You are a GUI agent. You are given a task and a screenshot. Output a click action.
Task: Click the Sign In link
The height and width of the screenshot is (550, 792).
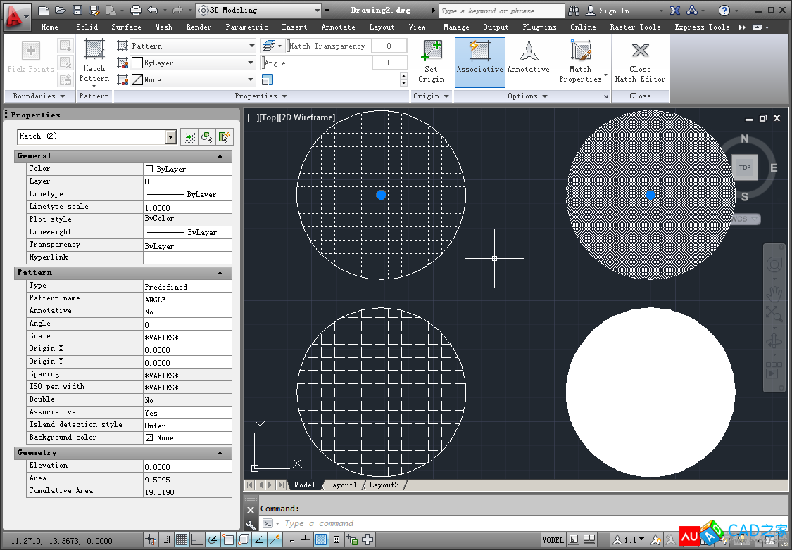[x=614, y=11]
